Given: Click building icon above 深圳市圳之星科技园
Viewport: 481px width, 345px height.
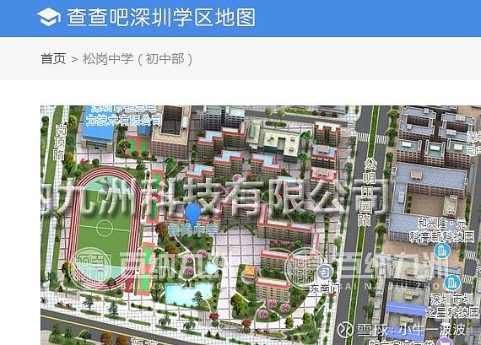Looking at the screenshot, I should point(452,282).
